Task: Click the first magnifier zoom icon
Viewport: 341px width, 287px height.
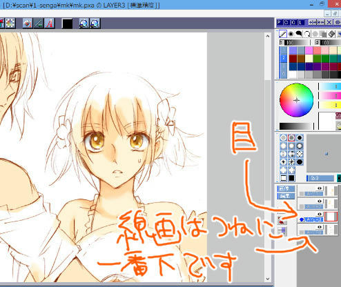Action: click(84, 23)
